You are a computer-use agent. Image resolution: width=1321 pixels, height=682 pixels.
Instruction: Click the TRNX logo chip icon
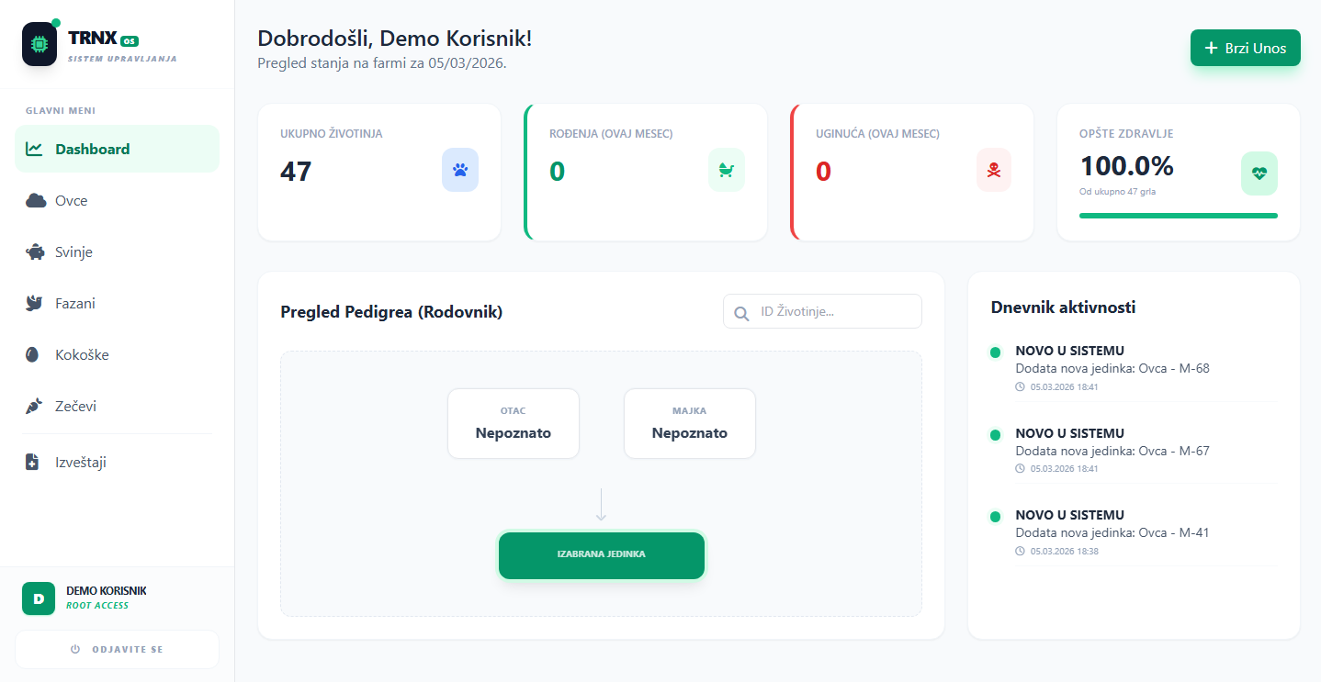click(39, 43)
